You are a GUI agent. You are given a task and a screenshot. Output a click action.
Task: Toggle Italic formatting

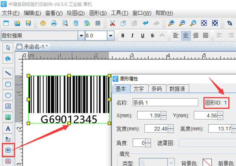point(132,36)
